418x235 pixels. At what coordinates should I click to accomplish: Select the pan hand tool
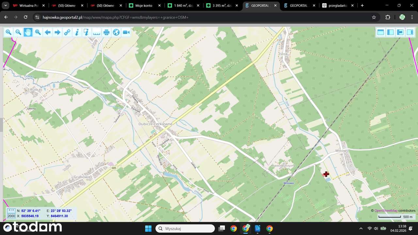click(28, 32)
